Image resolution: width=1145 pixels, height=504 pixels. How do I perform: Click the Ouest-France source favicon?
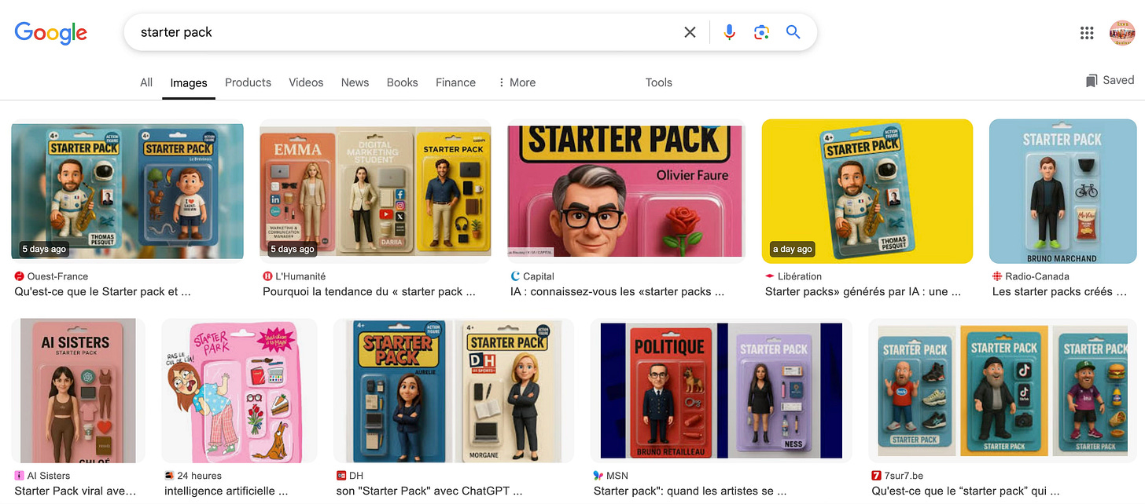click(19, 276)
